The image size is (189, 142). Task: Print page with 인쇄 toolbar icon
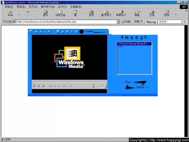(x=152, y=13)
